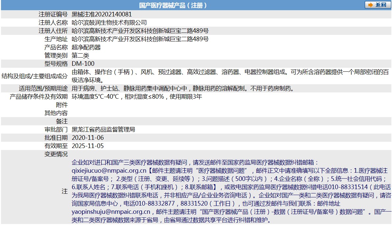Select company name 哈尔滨鼓润生物技术有限公司
Image resolution: width=392 pixels, height=225 pixels.
point(109,22)
